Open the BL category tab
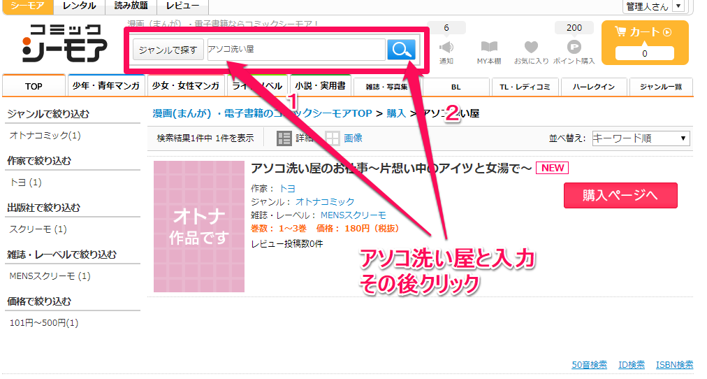The height and width of the screenshot is (379, 707). pos(456,87)
